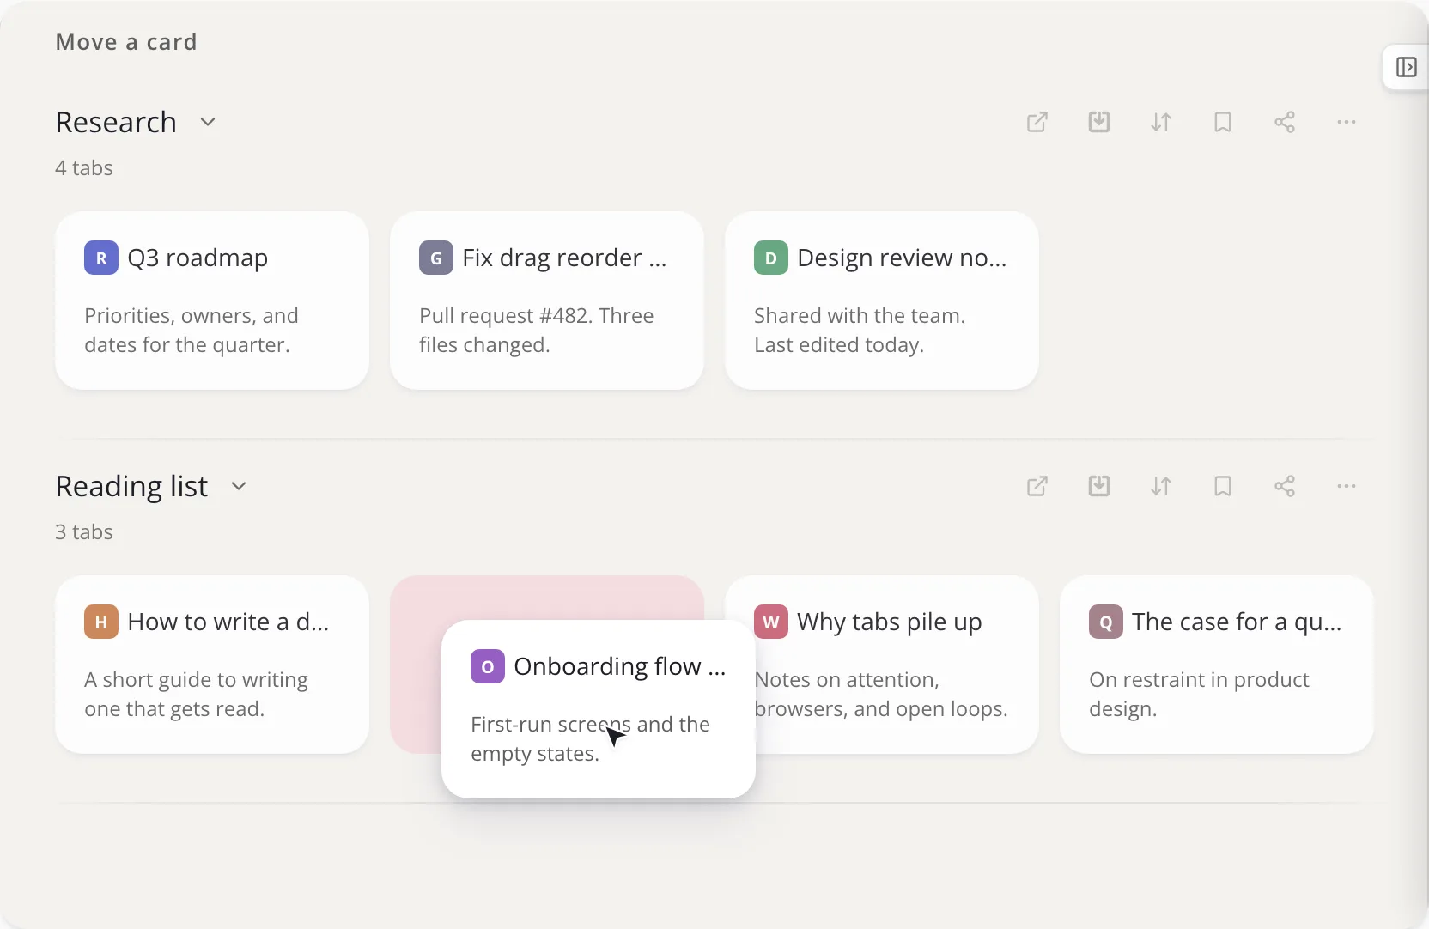Click 'Pull request #482' description text
1429x929 pixels.
(537, 330)
